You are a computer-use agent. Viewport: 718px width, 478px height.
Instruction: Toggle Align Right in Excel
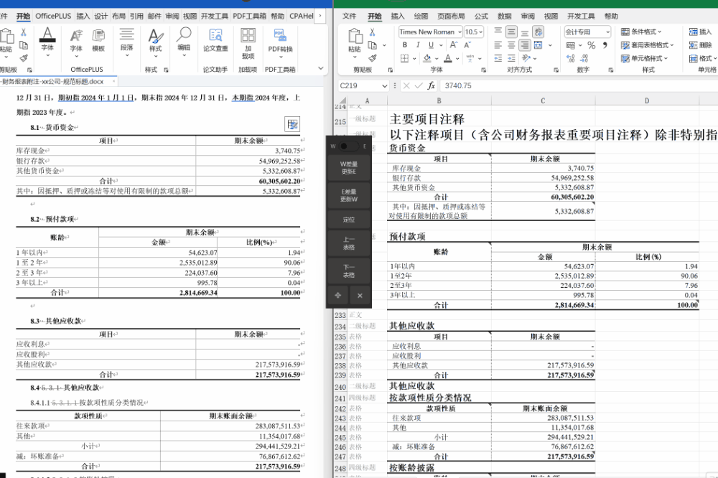525,45
